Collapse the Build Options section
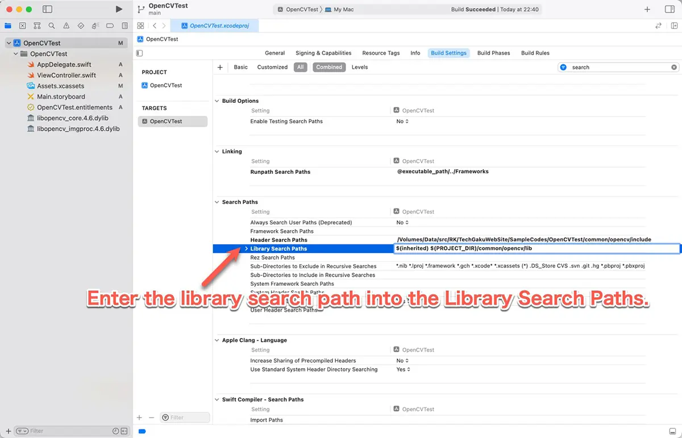682x438 pixels. click(217, 101)
